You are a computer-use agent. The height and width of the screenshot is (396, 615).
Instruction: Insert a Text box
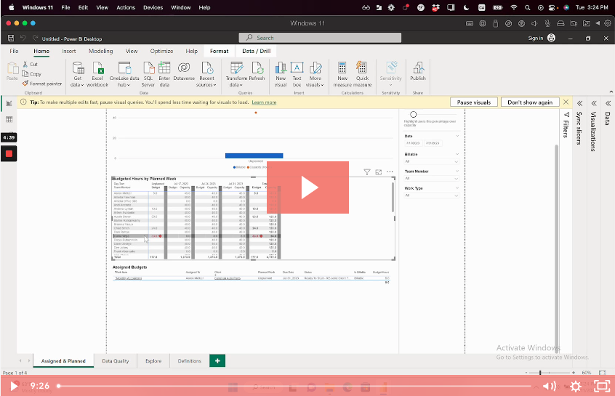click(x=297, y=74)
